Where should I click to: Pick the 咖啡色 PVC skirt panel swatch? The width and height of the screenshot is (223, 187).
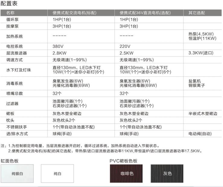126,173
